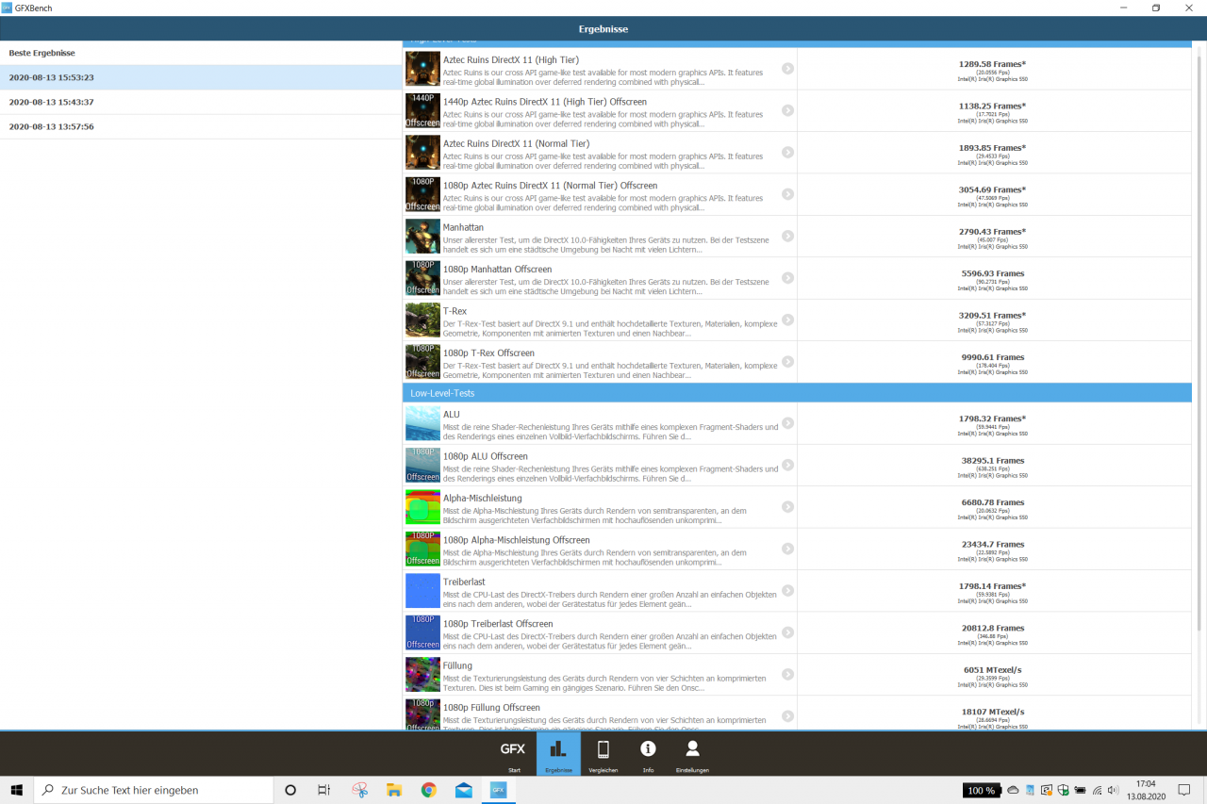Image resolution: width=1207 pixels, height=804 pixels.
Task: Open Task View on the taskbar
Action: click(323, 790)
